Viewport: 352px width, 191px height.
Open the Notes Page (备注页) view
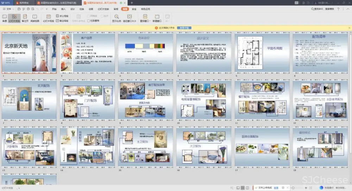(25, 18)
